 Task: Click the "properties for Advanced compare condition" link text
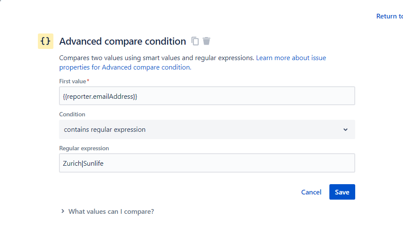[124, 67]
